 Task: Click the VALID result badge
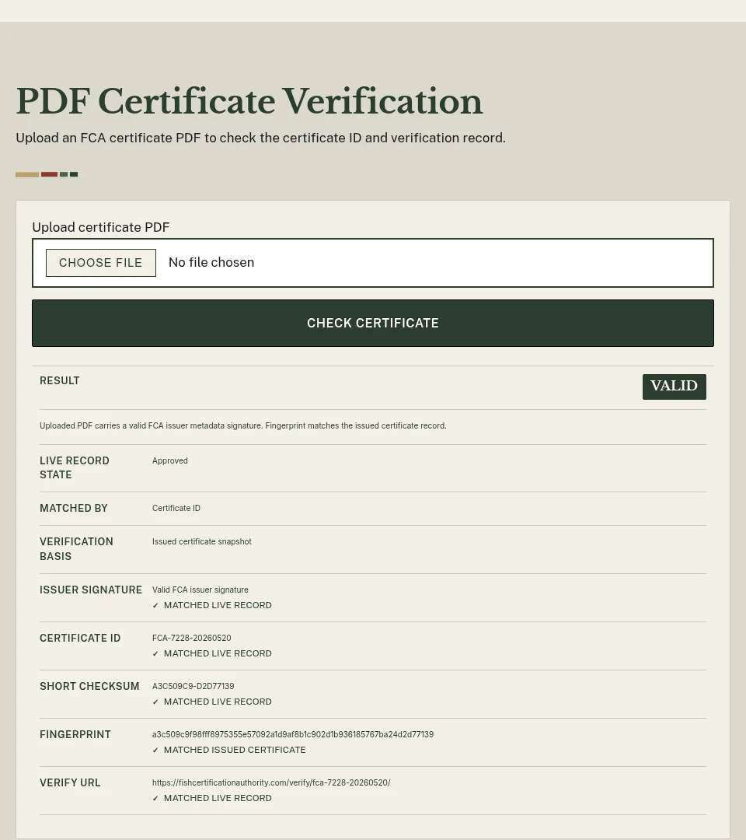tap(675, 387)
